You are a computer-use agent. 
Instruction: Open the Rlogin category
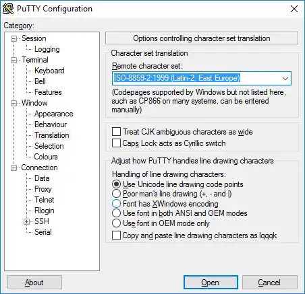pos(45,211)
